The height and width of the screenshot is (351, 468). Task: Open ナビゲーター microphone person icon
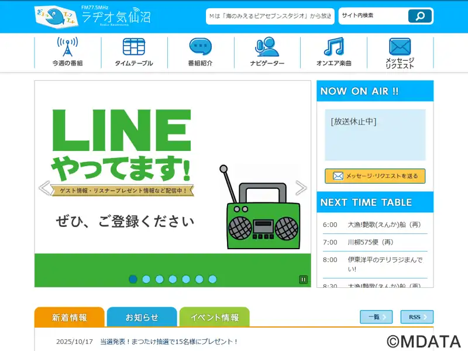click(267, 47)
